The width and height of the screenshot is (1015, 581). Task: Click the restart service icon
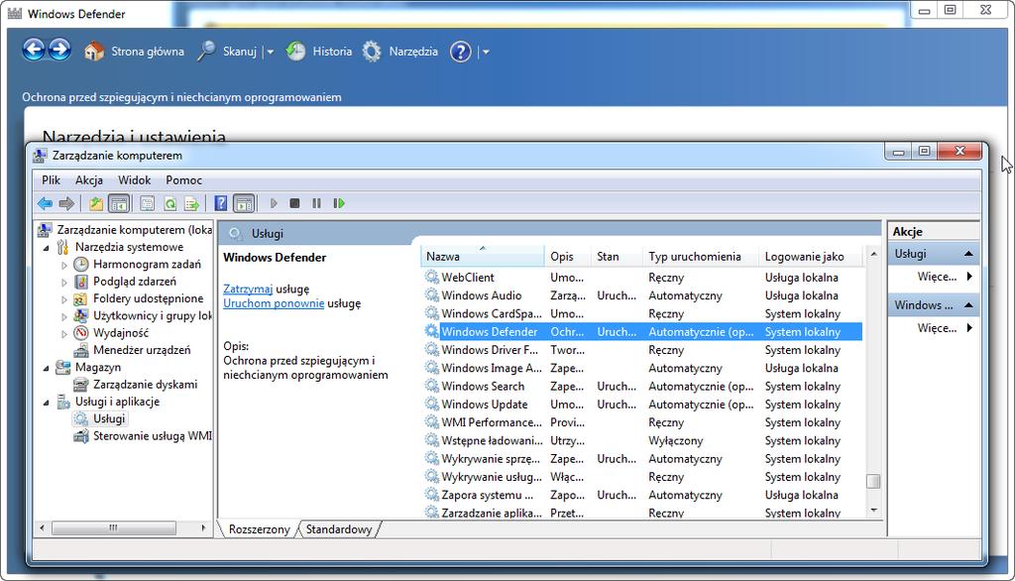[x=339, y=203]
